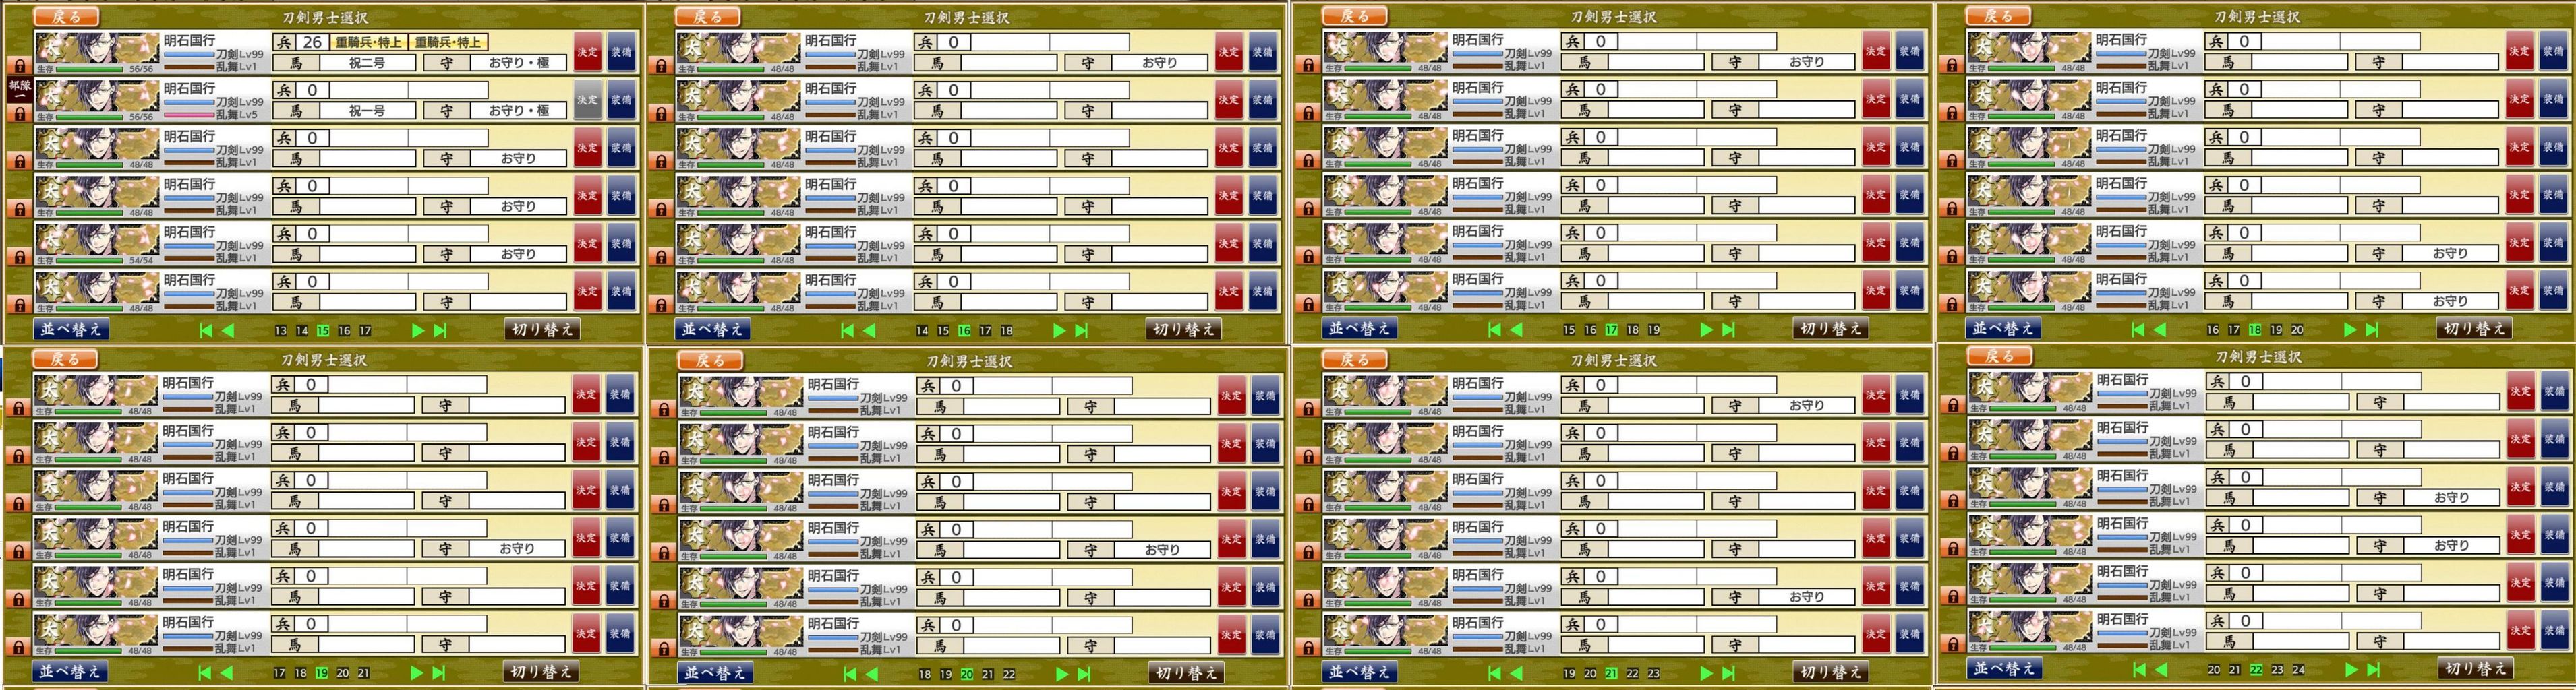
Task: Click next-page arrow in page-16 panel
Action: pos(1059,331)
